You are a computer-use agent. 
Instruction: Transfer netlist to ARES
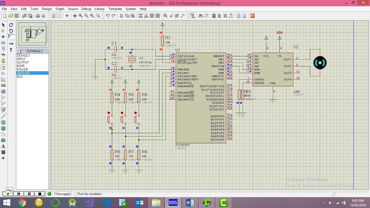(x=252, y=16)
